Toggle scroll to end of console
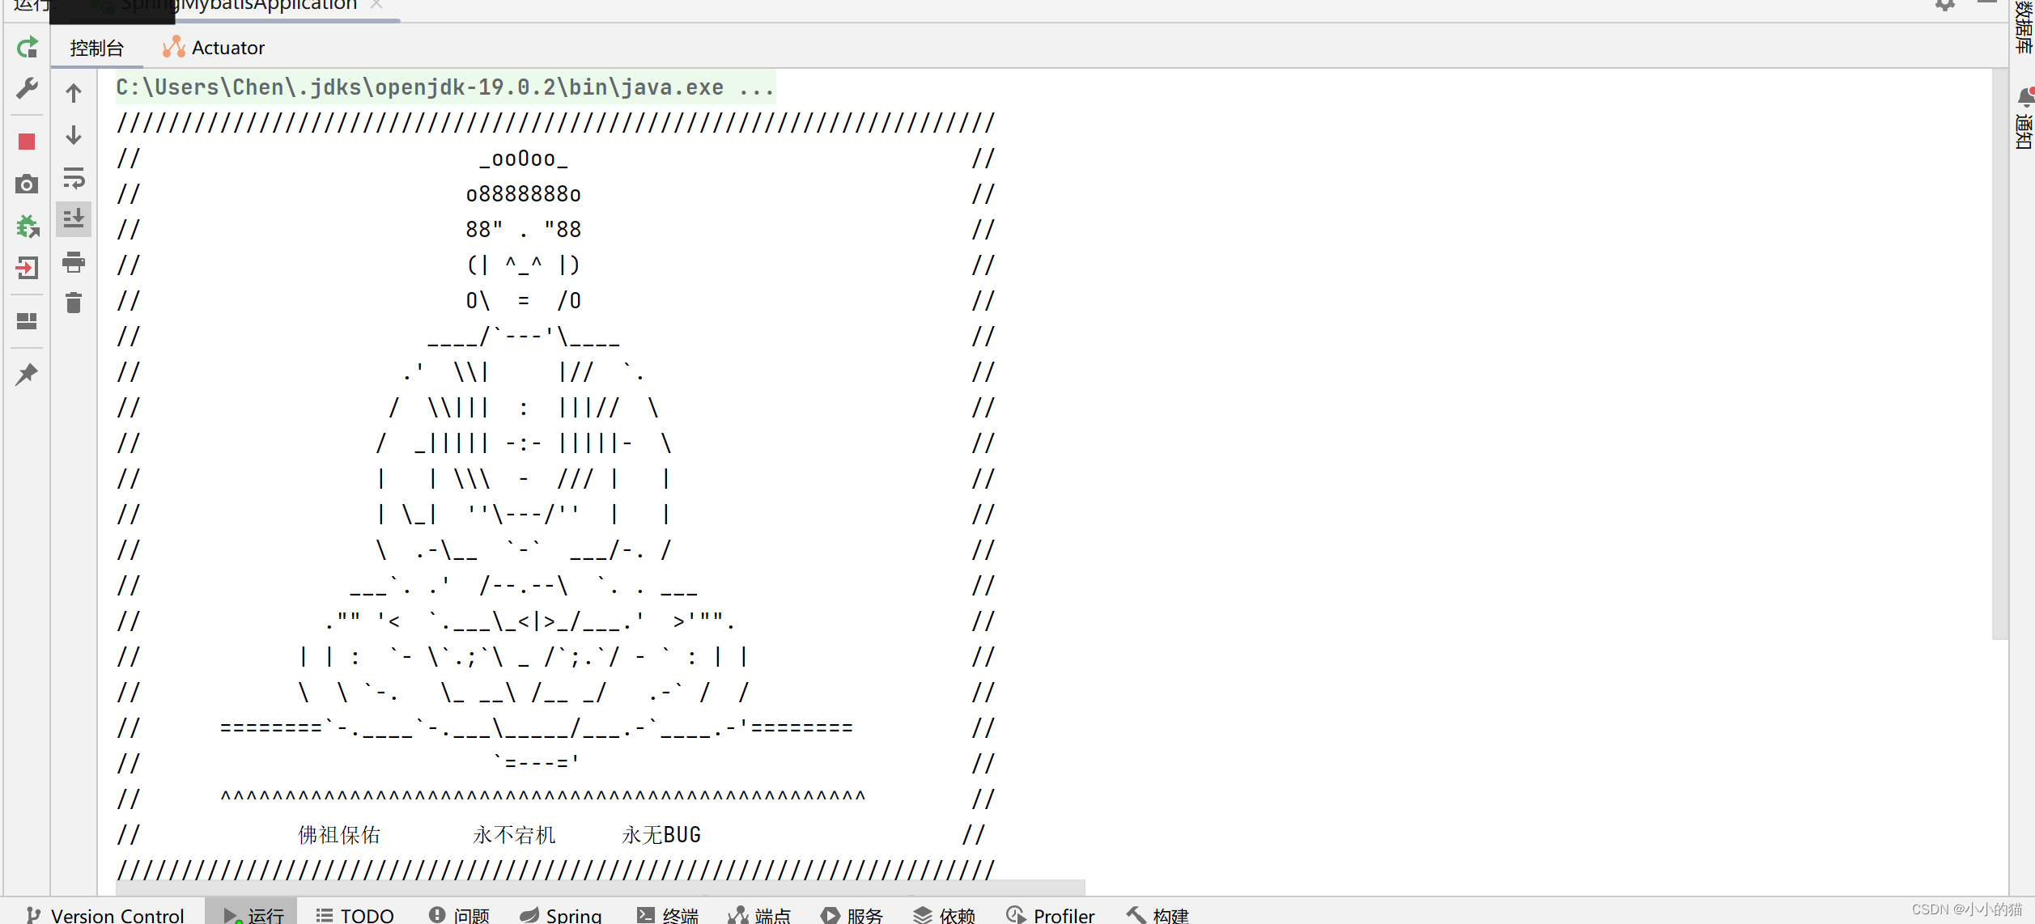2035x924 pixels. (74, 218)
